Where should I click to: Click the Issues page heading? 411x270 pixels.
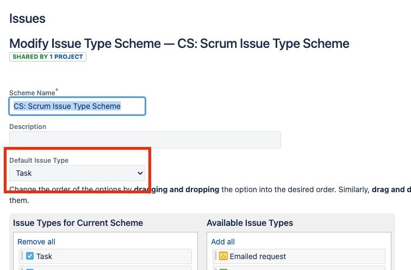(x=27, y=19)
